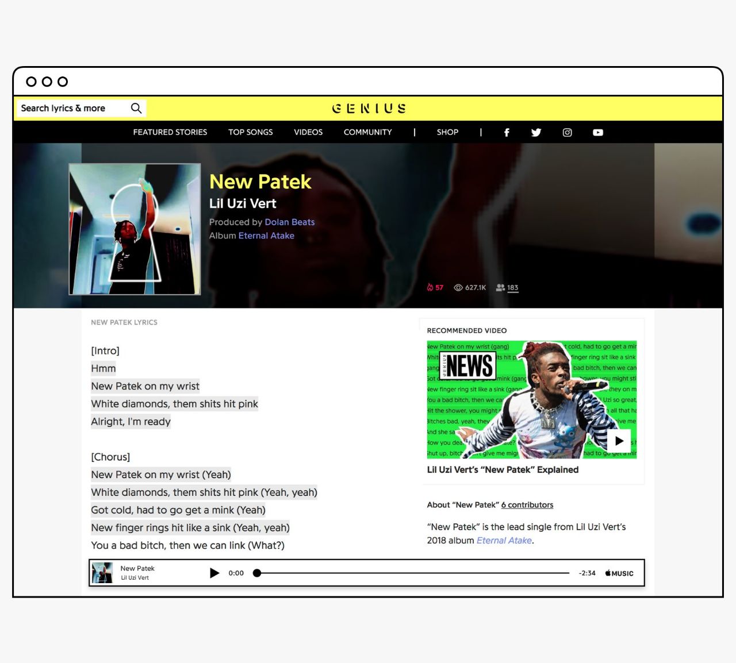Open the 183 contributors count
This screenshot has height=663, width=736.
507,287
